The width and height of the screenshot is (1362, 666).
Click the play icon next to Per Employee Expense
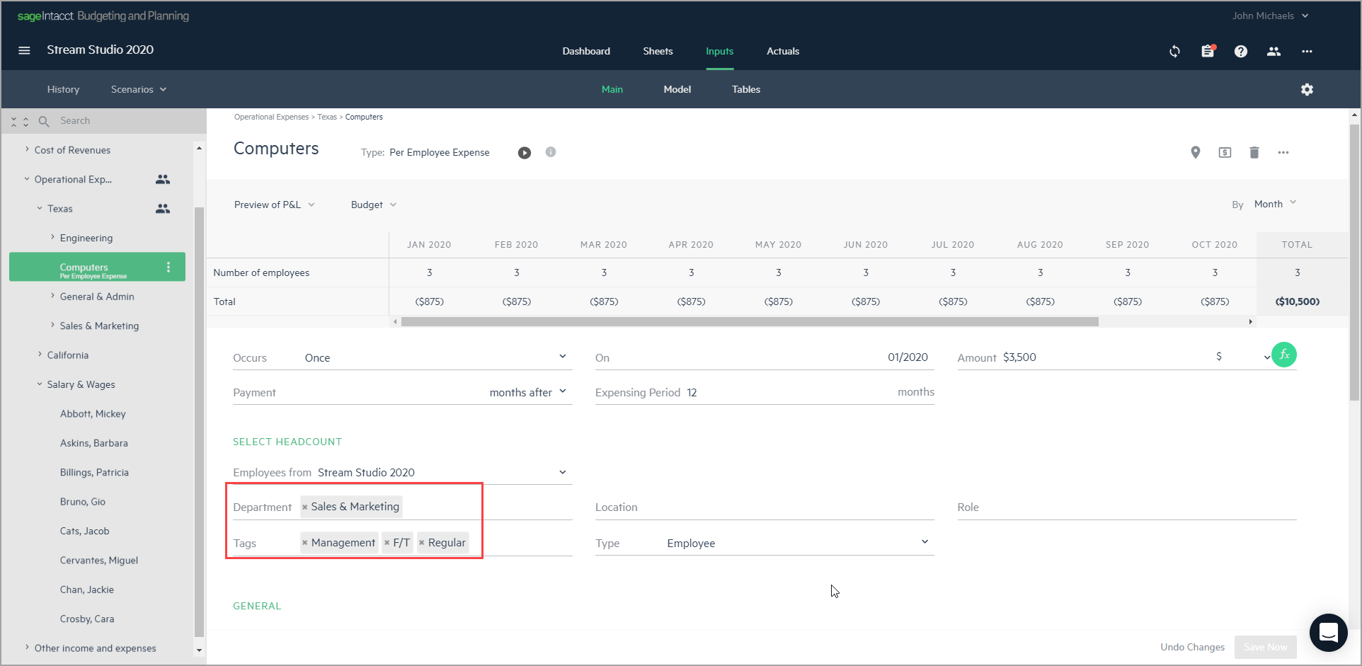click(525, 153)
